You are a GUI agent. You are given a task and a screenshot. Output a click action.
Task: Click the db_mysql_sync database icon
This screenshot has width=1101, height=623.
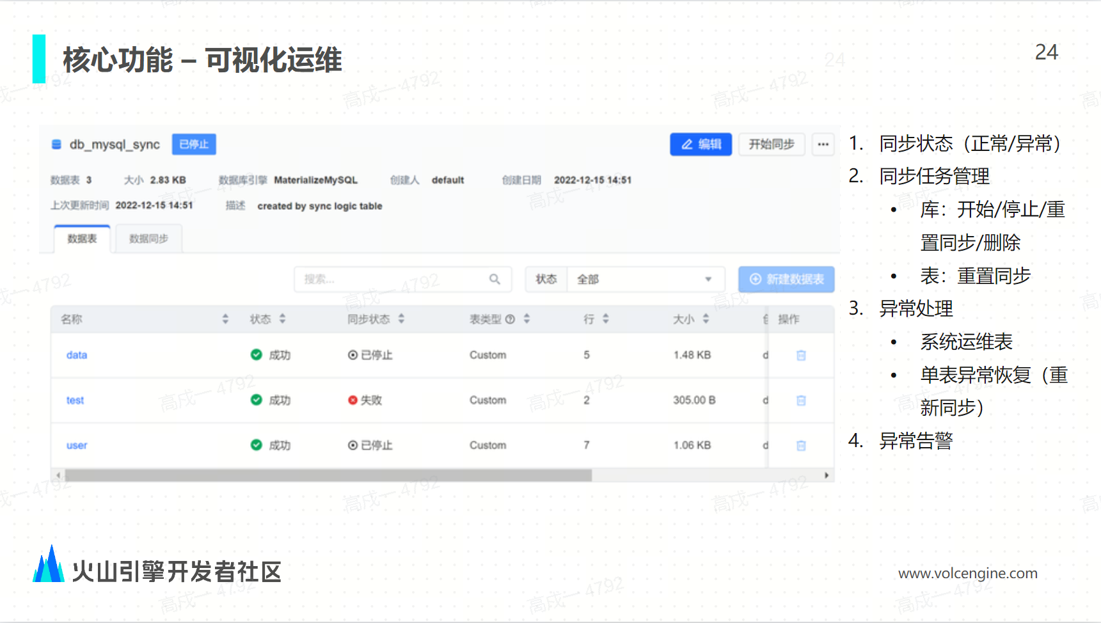pyautogui.click(x=56, y=145)
